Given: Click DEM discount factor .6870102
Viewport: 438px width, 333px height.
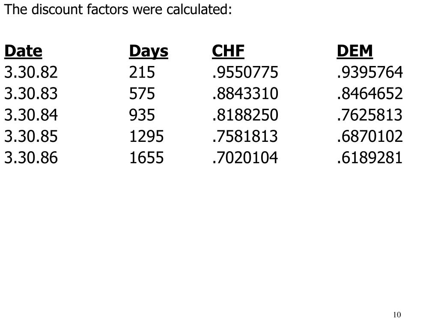Looking at the screenshot, I should pyautogui.click(x=370, y=136).
